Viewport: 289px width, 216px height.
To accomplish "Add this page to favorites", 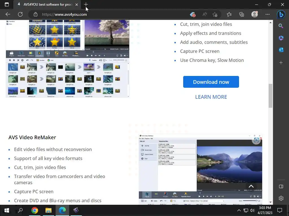I will [215, 14].
